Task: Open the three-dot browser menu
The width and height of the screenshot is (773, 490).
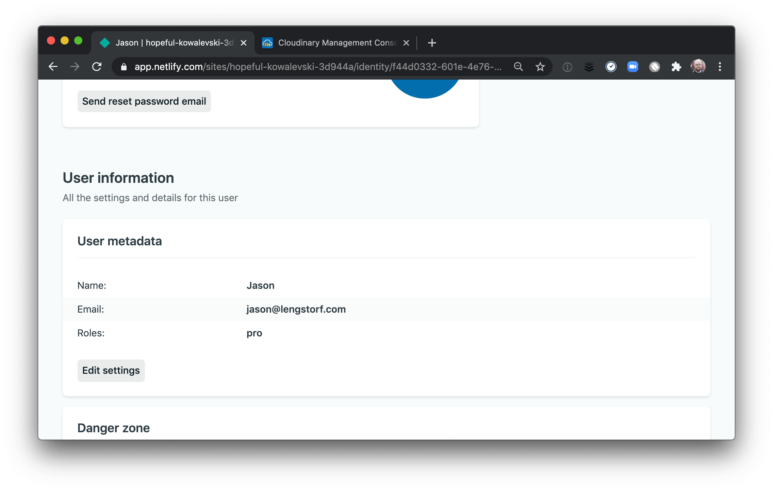Action: click(x=720, y=67)
